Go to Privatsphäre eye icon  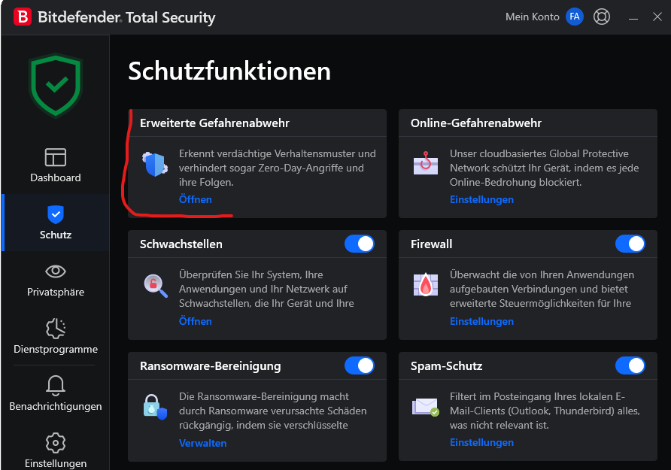55,271
